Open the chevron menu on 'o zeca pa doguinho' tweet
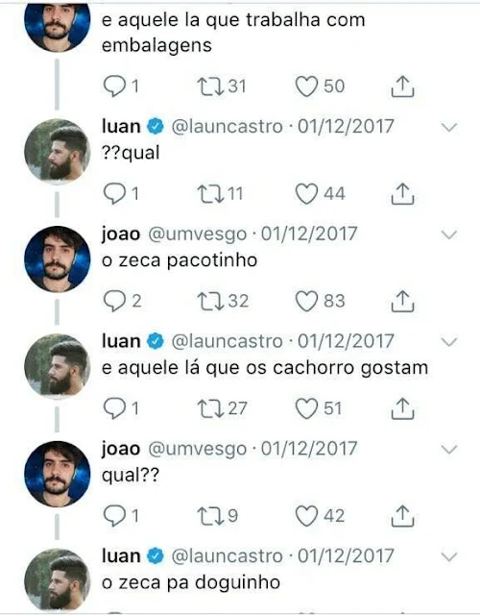480x615 pixels. coord(449,556)
